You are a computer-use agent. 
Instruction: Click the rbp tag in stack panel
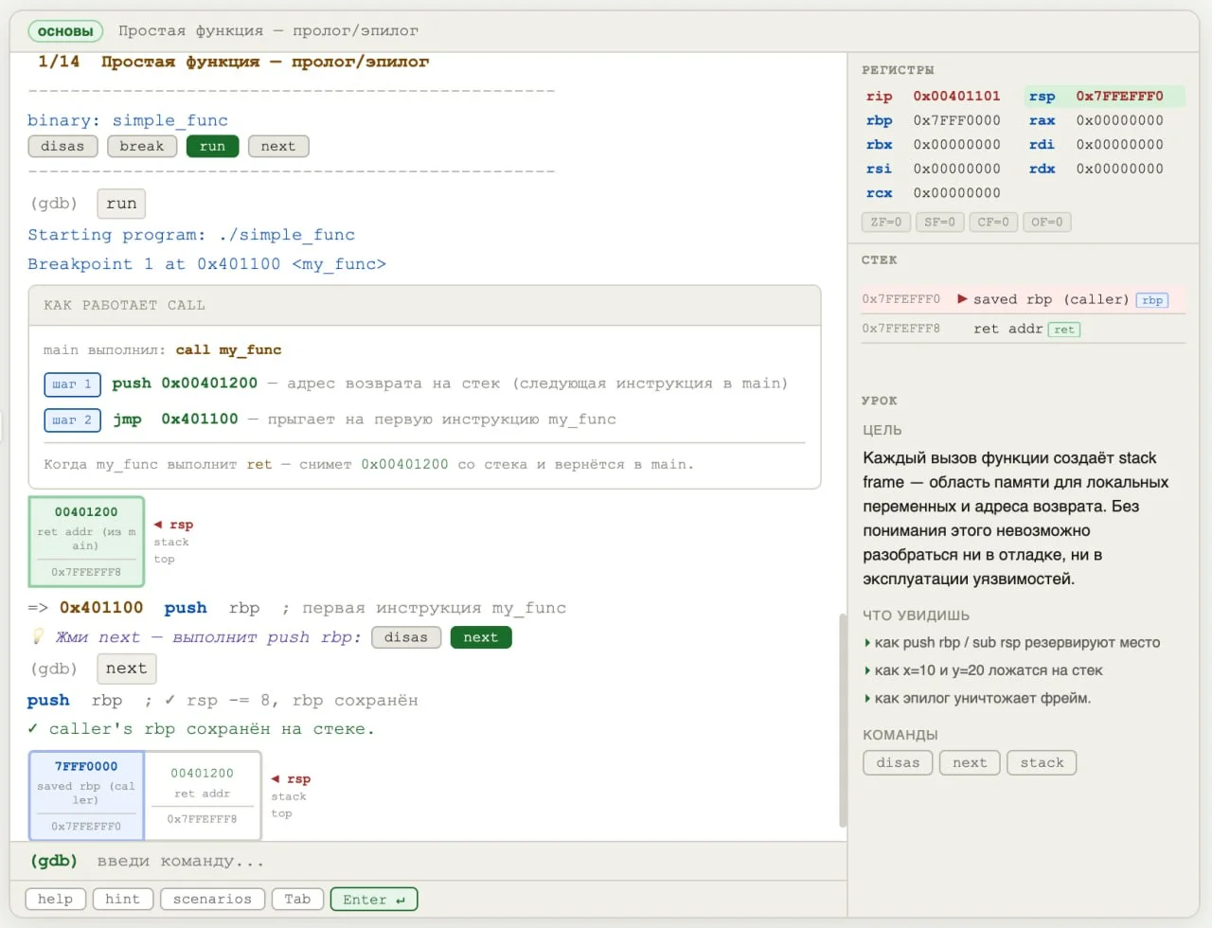coord(1152,300)
